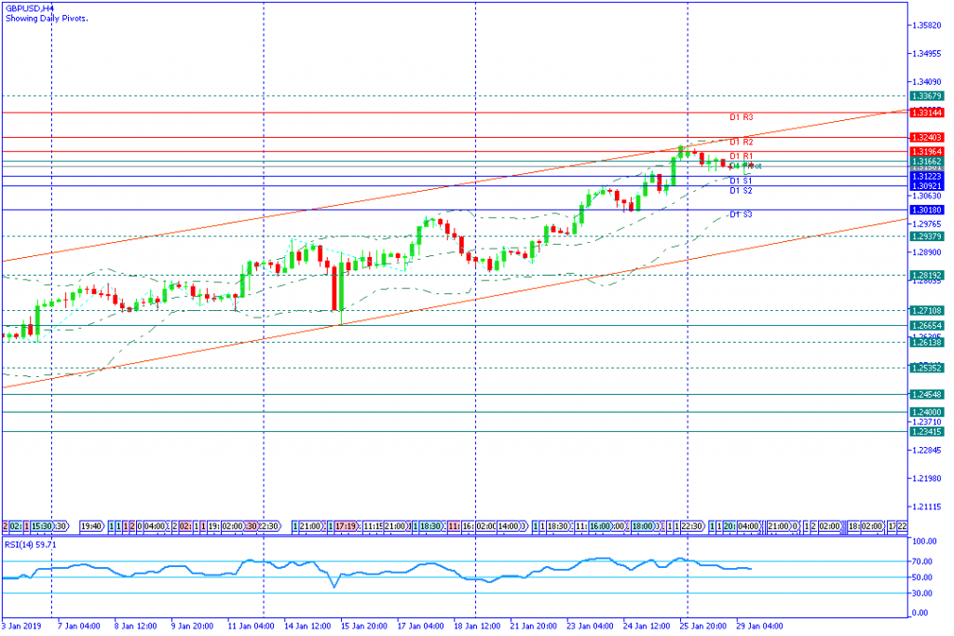Click the 19:40 news event marker
The height and width of the screenshot is (636, 954).
pyautogui.click(x=92, y=526)
